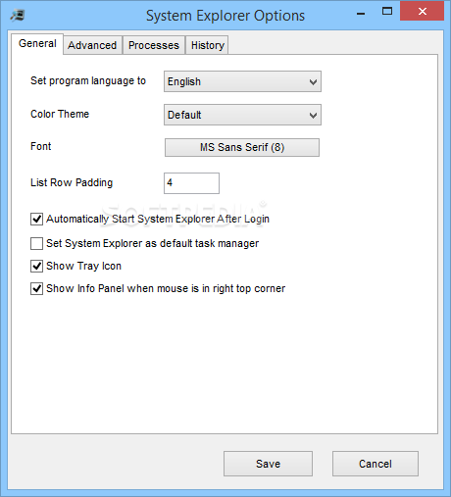
Task: Click the System Explorer title bar icon
Action: coord(17,15)
